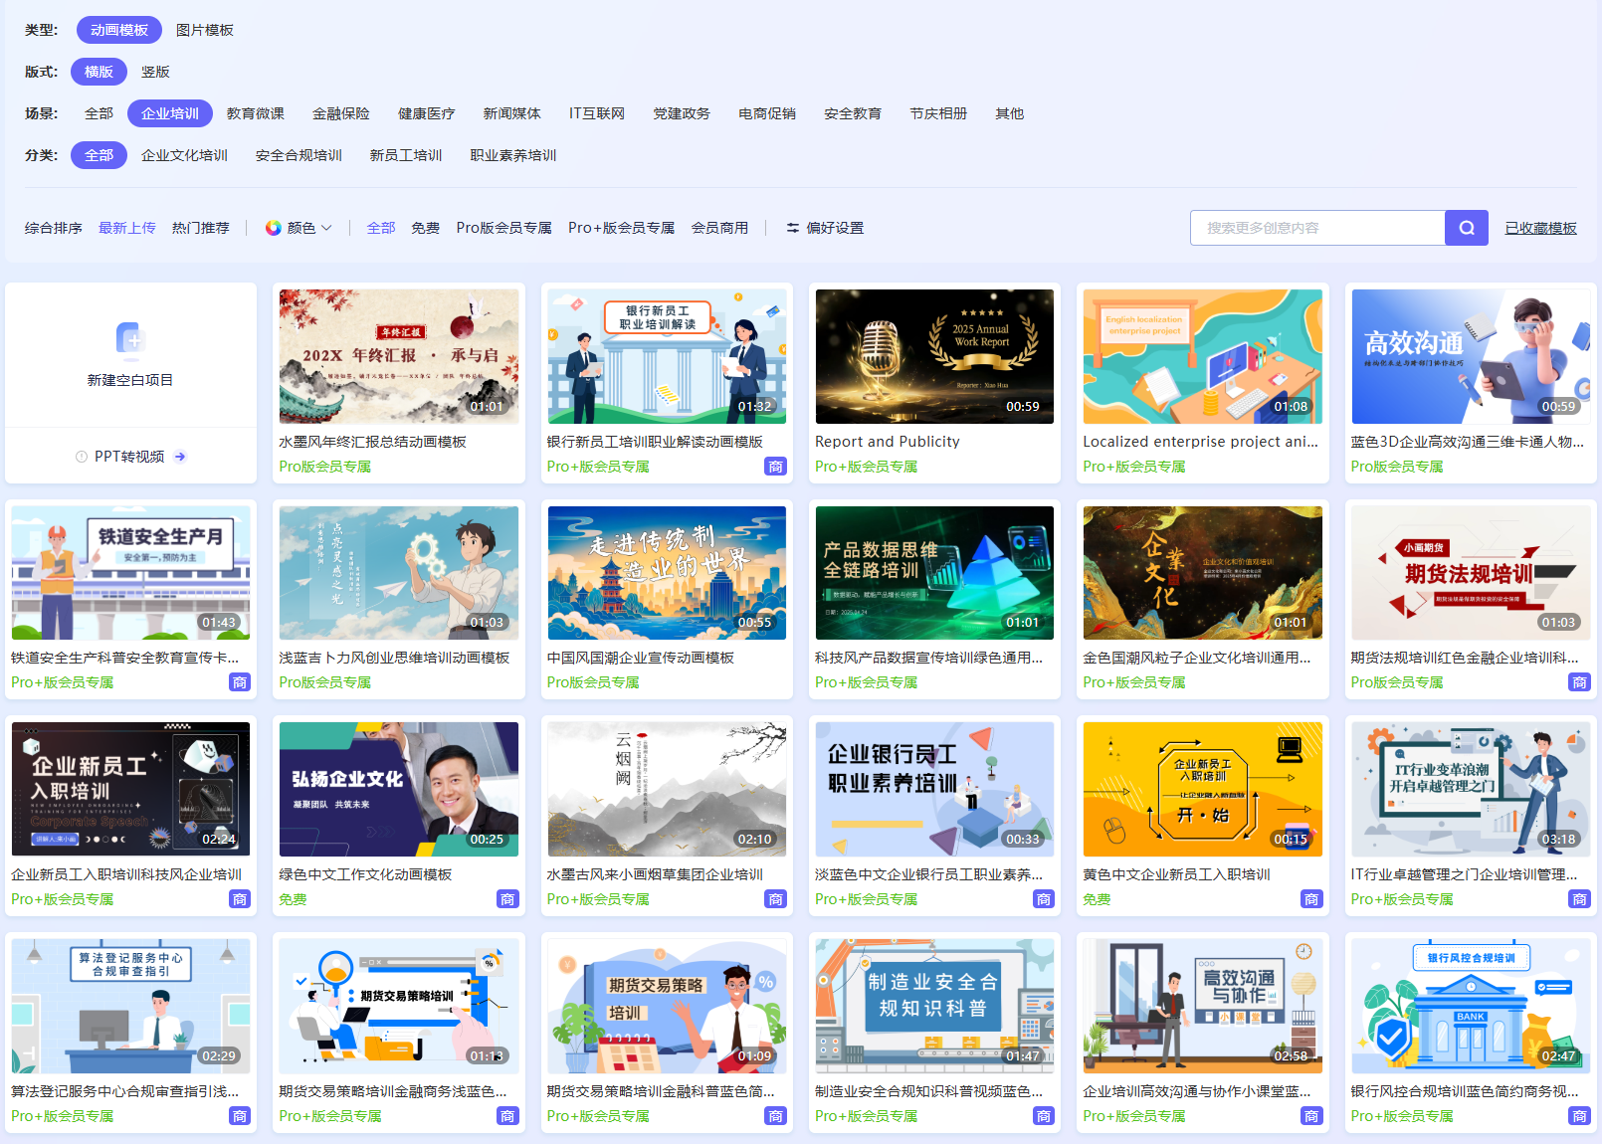This screenshot has width=1602, height=1144.
Task: Click the search magnifier button
Action: (x=1466, y=228)
